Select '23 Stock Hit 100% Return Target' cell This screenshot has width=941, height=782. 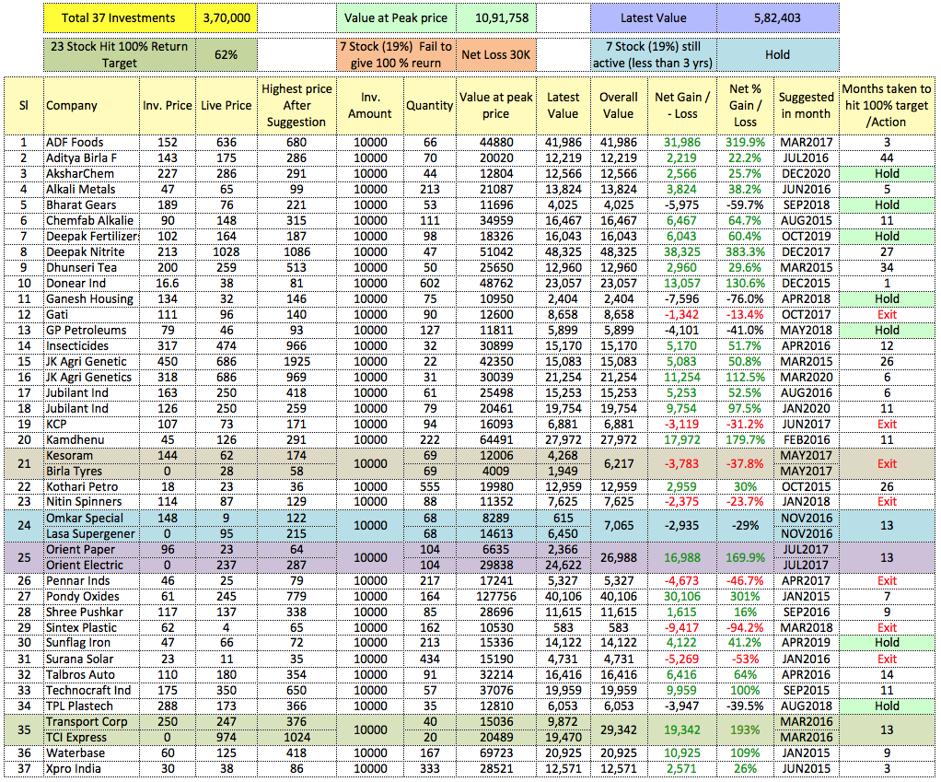pos(120,54)
